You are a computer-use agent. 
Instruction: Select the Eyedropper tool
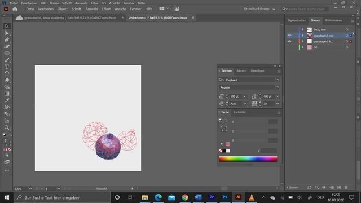pyautogui.click(x=7, y=100)
